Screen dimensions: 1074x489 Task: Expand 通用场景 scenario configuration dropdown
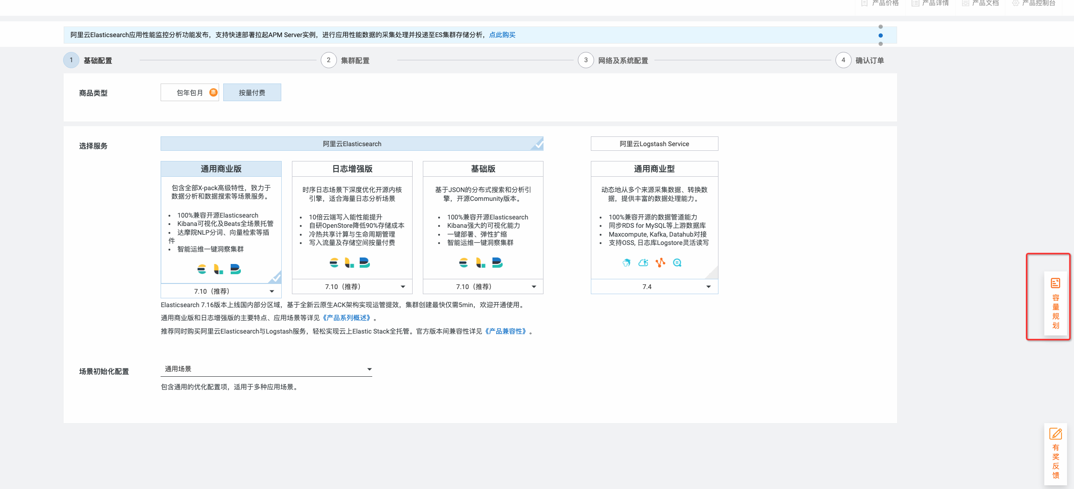pyautogui.click(x=266, y=369)
